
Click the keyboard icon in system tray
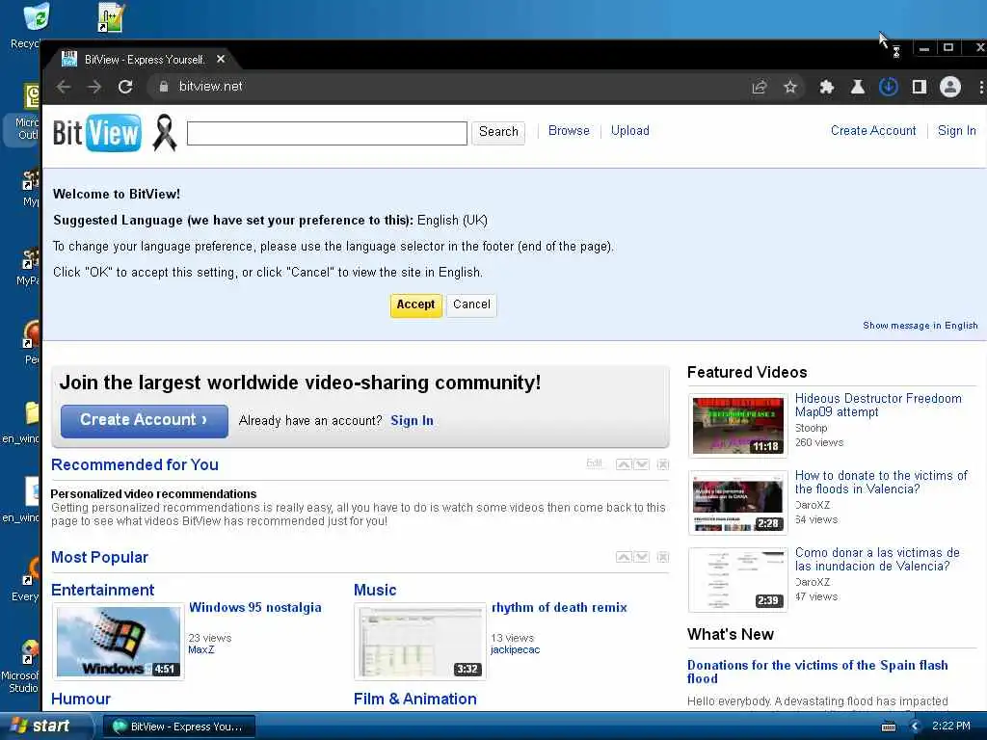pyautogui.click(x=889, y=727)
